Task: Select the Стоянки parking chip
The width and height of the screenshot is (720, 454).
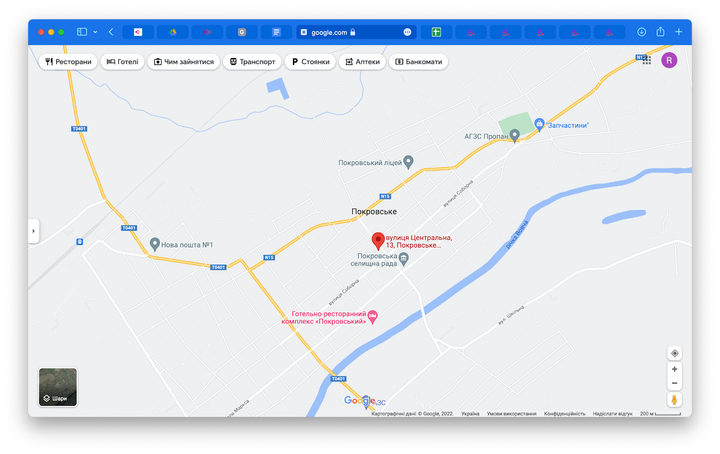Action: (x=310, y=62)
